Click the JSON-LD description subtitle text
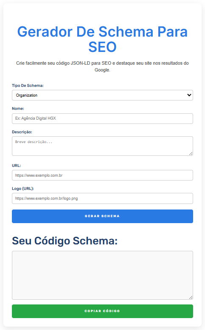 [x=102, y=66]
